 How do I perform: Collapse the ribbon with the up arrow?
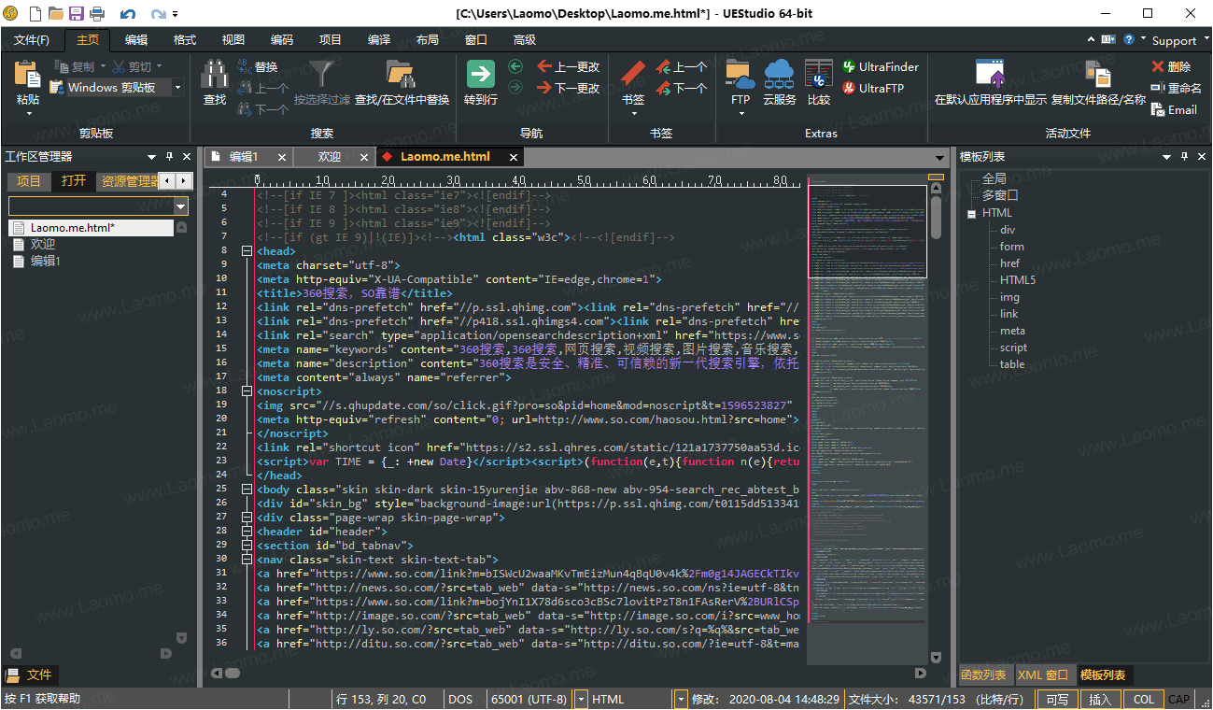click(1092, 39)
